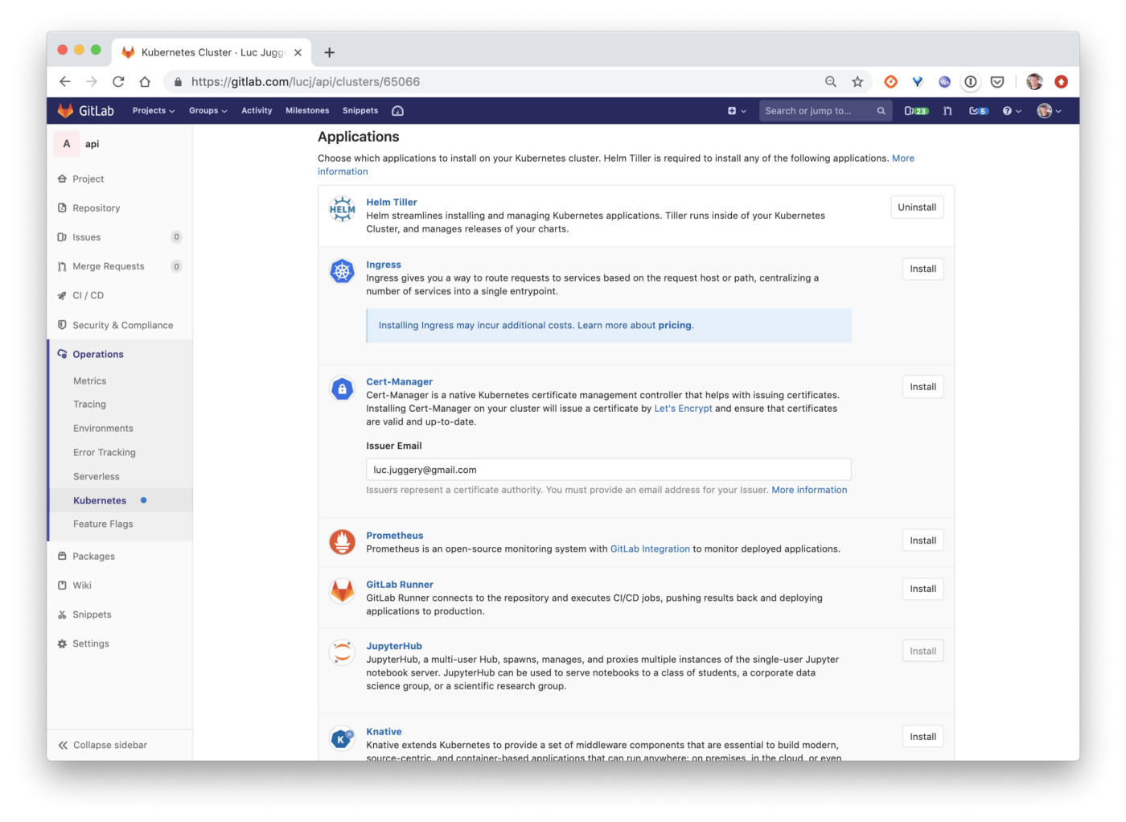Open Tracing under Operations
The width and height of the screenshot is (1126, 822).
(89, 405)
